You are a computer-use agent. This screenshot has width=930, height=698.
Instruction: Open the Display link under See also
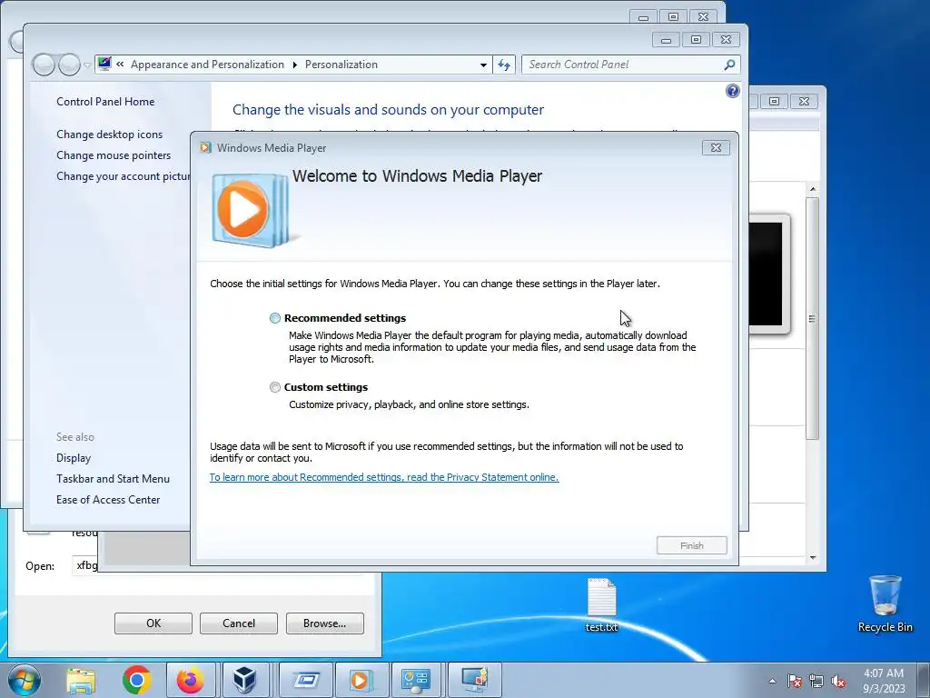(x=74, y=458)
